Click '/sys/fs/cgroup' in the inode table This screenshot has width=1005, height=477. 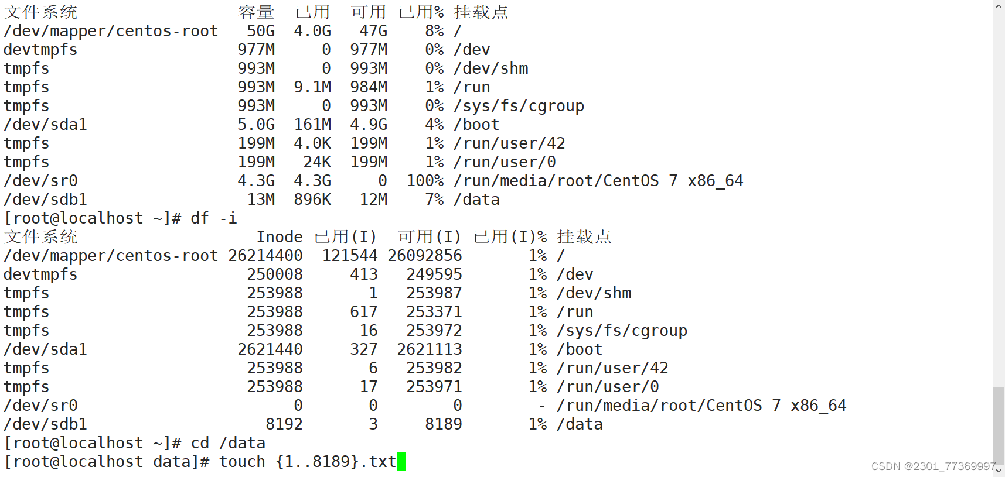622,331
